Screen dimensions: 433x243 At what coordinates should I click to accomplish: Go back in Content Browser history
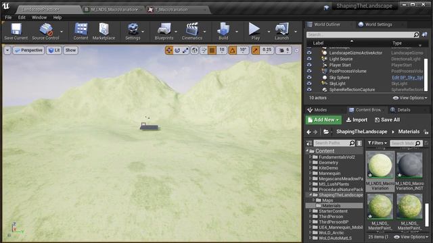click(x=309, y=132)
